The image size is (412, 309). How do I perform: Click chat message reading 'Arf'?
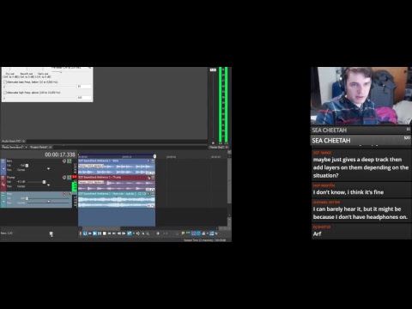click(x=317, y=233)
